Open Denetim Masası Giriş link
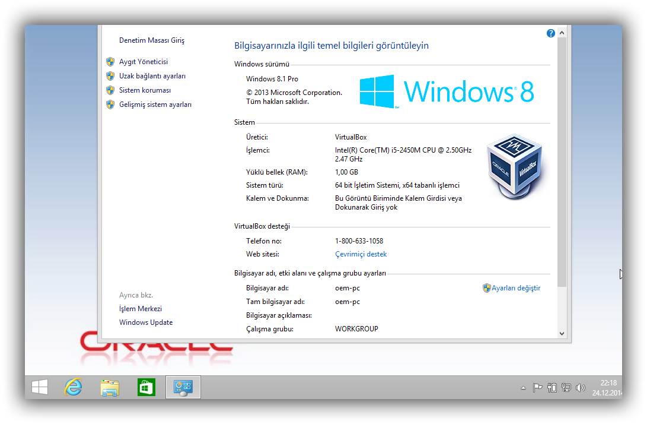Image resolution: width=647 pixels, height=424 pixels. [x=152, y=40]
